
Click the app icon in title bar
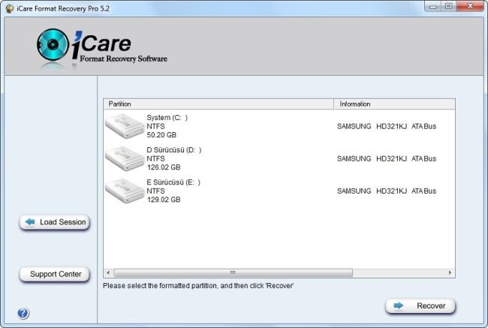point(10,8)
